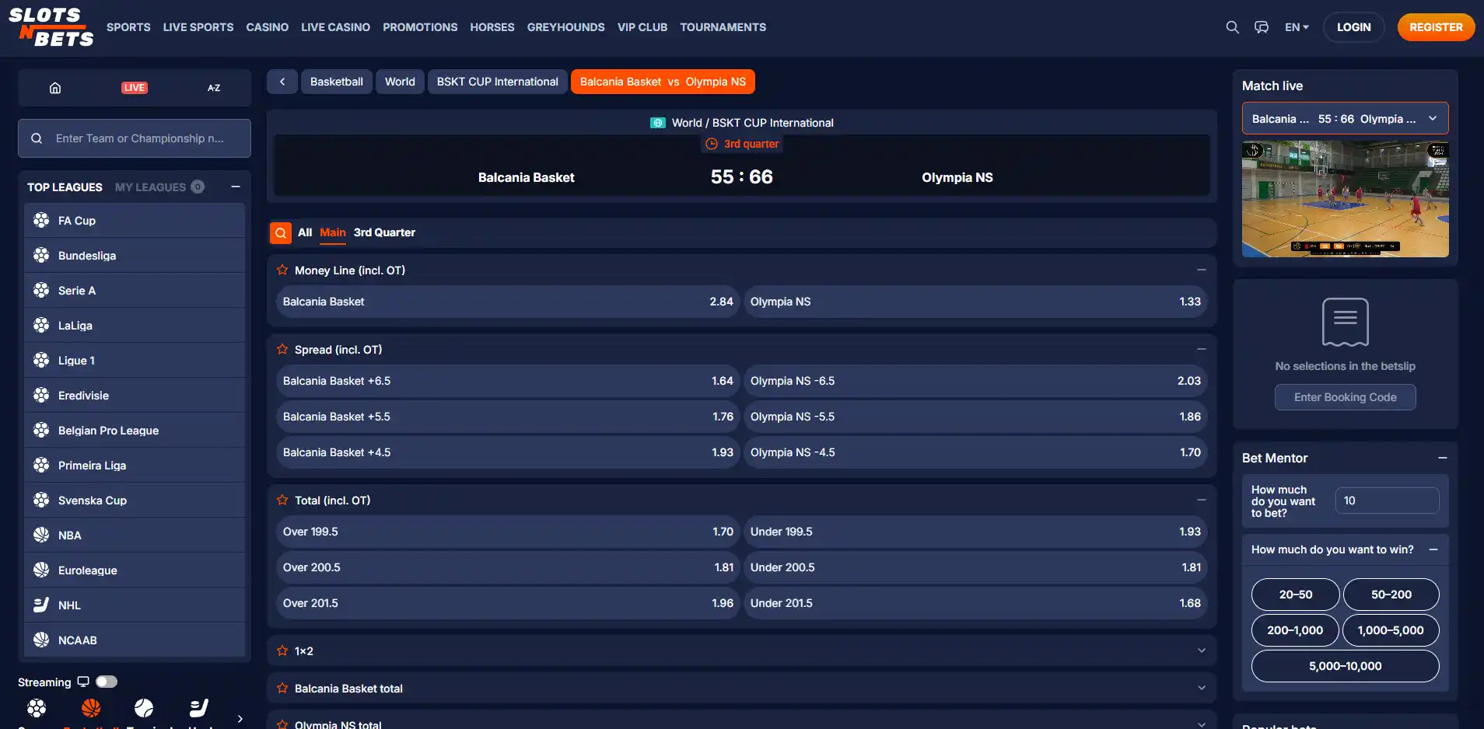This screenshot has width=1484, height=729.
Task: Favorite the Money Line market star
Action: tap(282, 270)
